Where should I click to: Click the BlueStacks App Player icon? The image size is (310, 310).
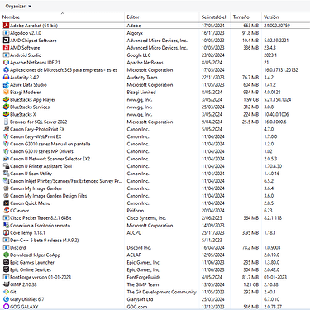[x=6, y=99]
